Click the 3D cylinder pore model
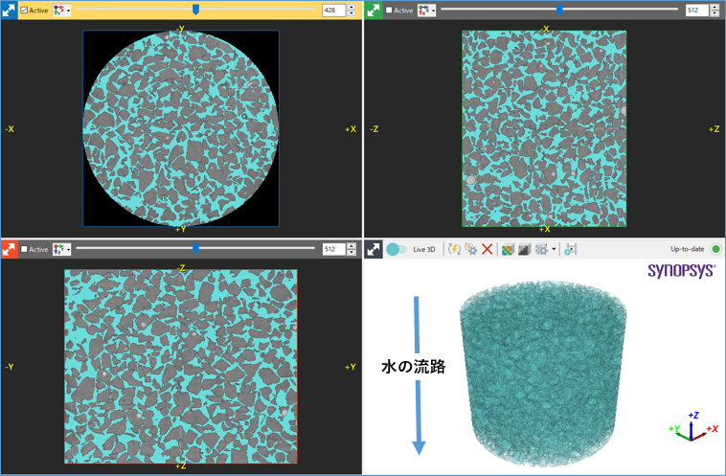 tap(543, 373)
